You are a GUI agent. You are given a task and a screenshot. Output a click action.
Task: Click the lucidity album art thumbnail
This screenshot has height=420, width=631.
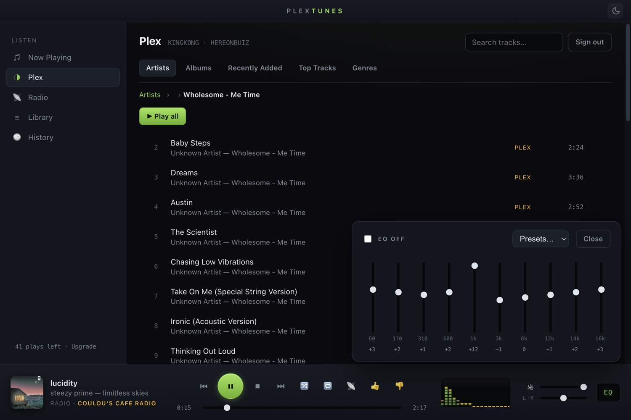[27, 392]
